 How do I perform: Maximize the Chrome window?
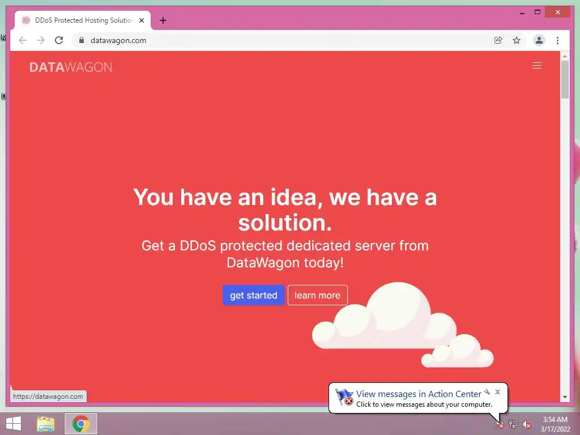[x=538, y=12]
